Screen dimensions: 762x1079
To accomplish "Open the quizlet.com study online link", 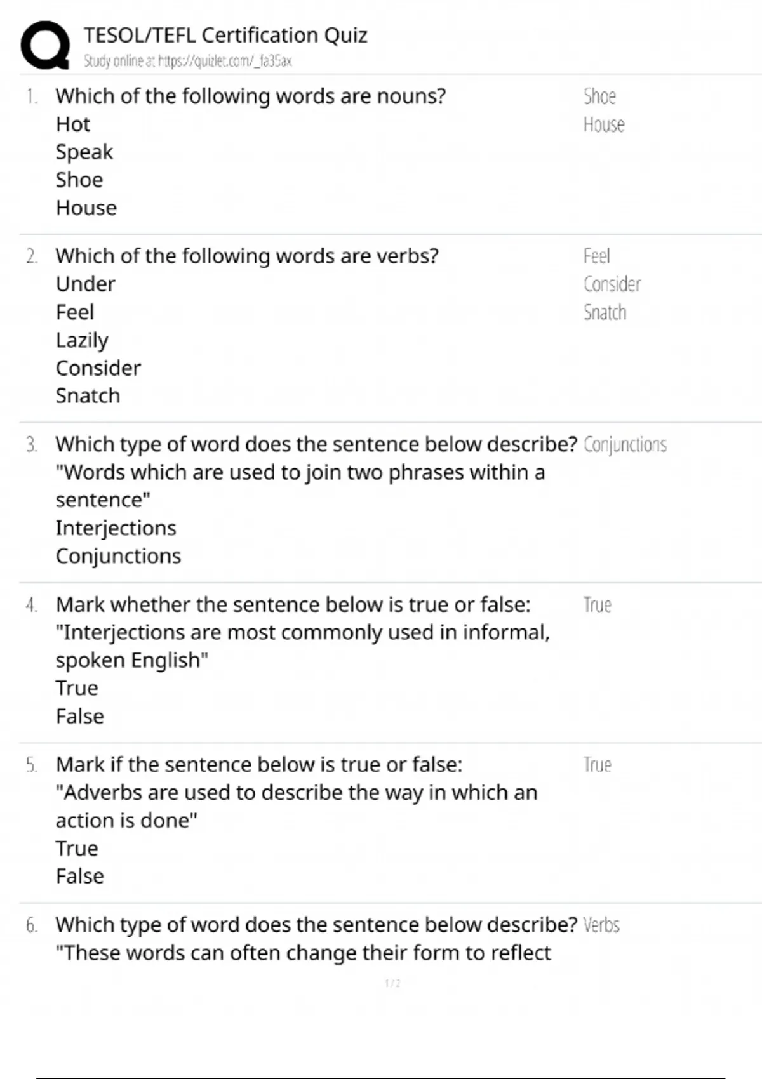I will [187, 62].
